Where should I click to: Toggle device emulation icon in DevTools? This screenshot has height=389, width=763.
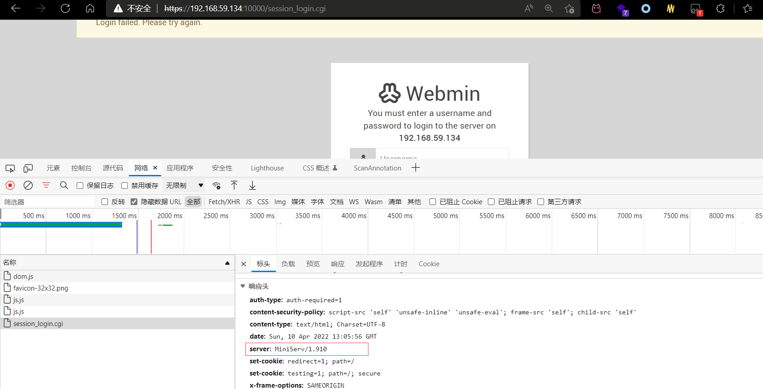tap(28, 168)
